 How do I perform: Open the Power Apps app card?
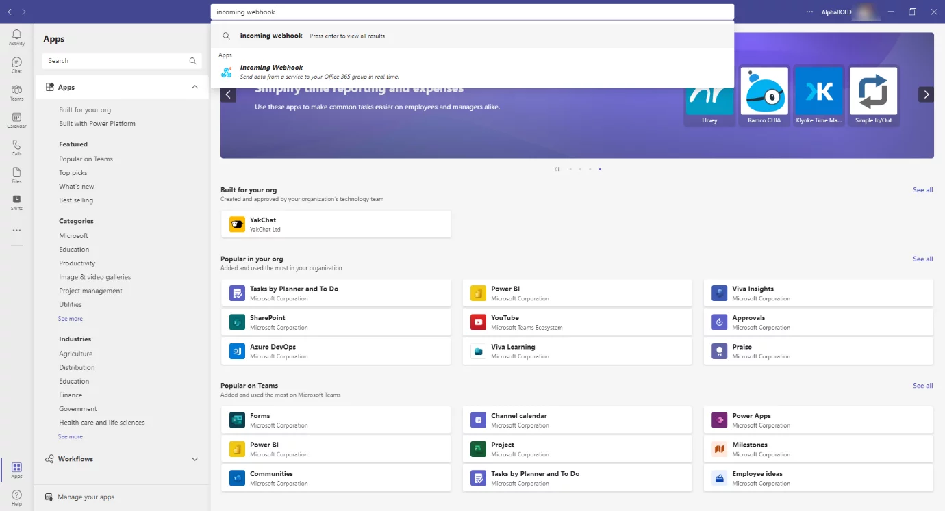pos(818,420)
